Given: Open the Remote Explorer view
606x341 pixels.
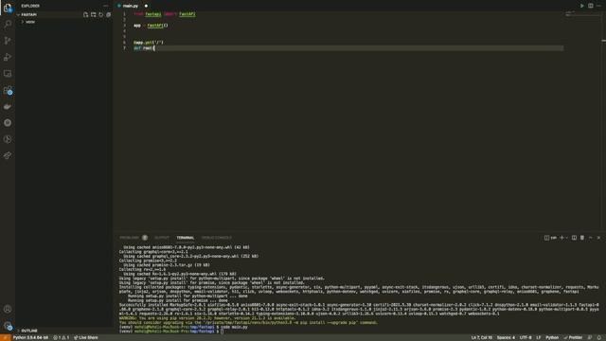Looking at the screenshot, I should click(x=8, y=74).
